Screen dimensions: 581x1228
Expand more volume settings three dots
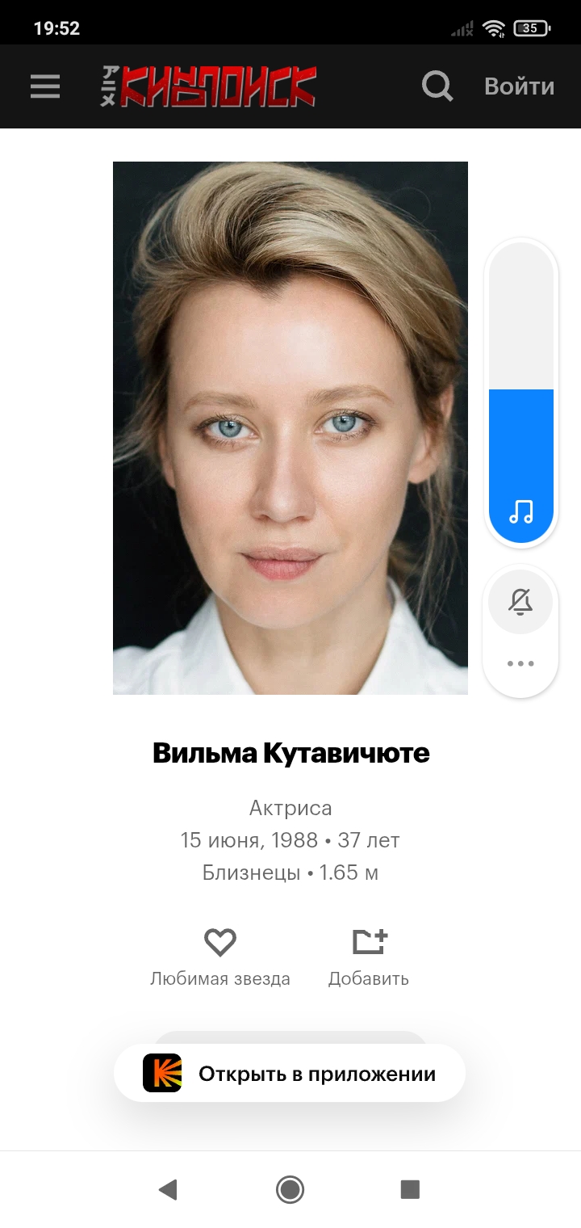[x=520, y=664]
